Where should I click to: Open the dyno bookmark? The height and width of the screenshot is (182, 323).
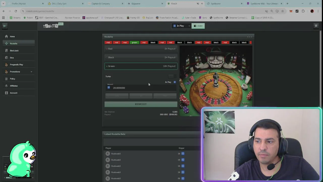[203, 18]
